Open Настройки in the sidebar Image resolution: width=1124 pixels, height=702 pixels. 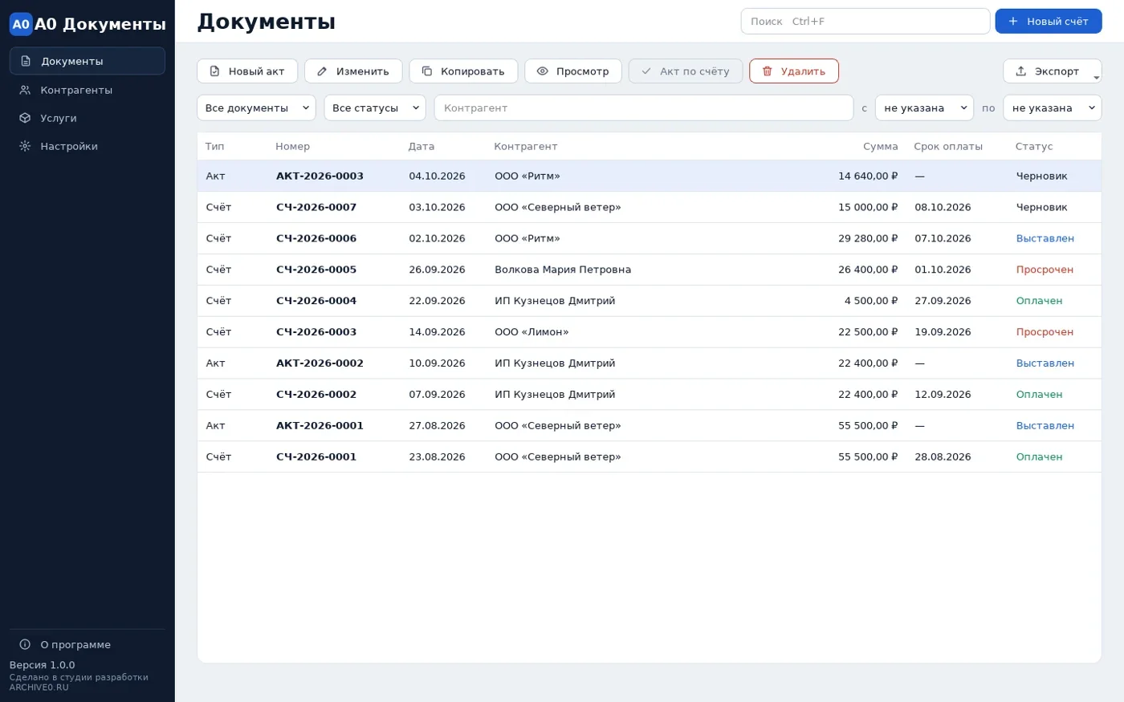click(88, 146)
